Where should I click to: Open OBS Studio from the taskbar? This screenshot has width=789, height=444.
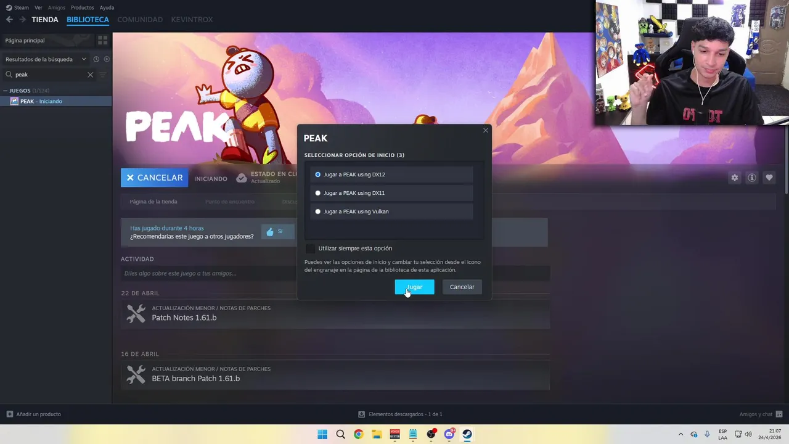pyautogui.click(x=431, y=434)
